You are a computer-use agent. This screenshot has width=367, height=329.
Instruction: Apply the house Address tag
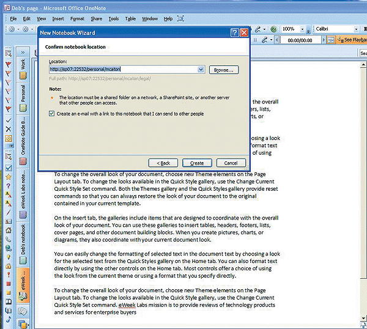(x=8, y=231)
